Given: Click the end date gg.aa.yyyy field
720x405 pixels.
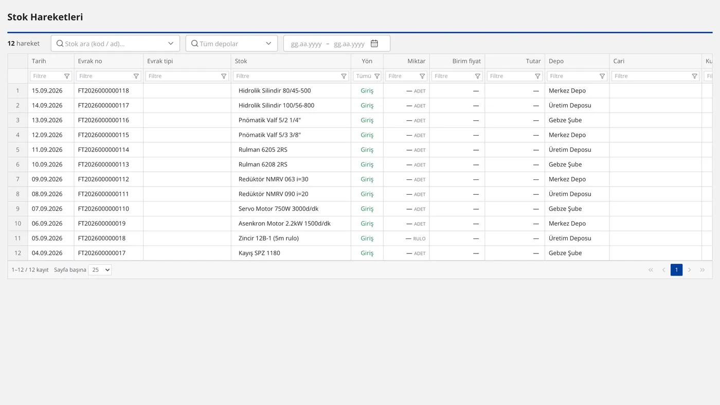Looking at the screenshot, I should click(x=349, y=44).
